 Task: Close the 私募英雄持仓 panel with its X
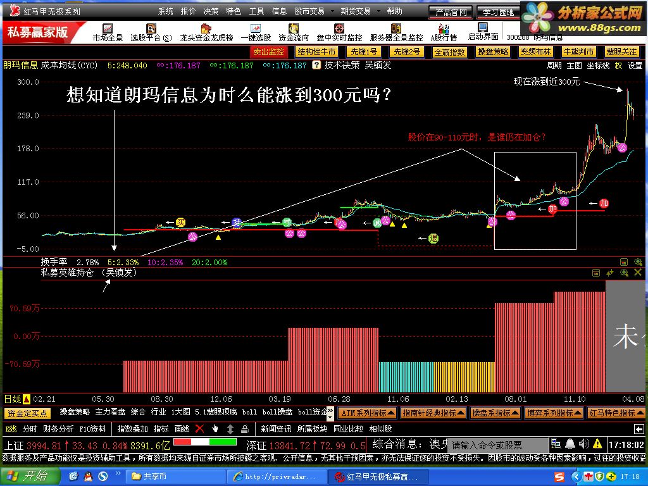coord(638,272)
